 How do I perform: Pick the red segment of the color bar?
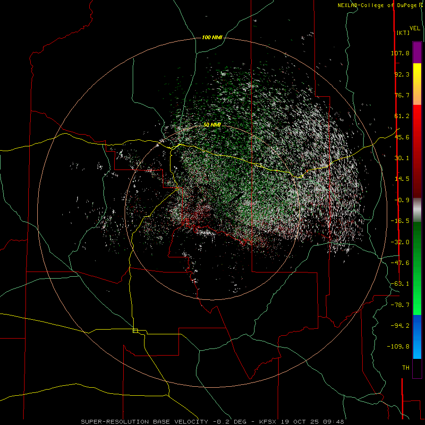pos(417,151)
